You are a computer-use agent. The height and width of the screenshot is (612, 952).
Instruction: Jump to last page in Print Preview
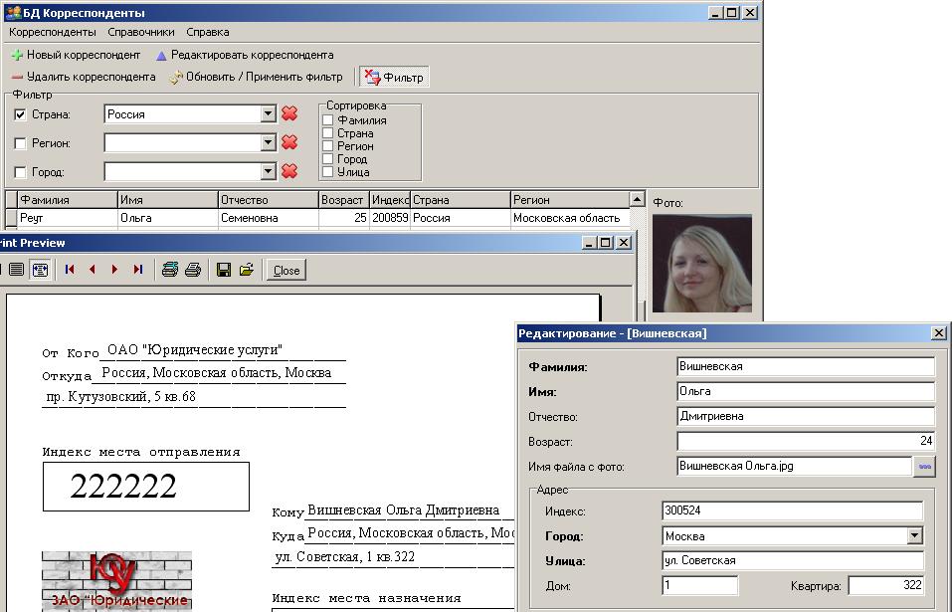[x=138, y=270]
